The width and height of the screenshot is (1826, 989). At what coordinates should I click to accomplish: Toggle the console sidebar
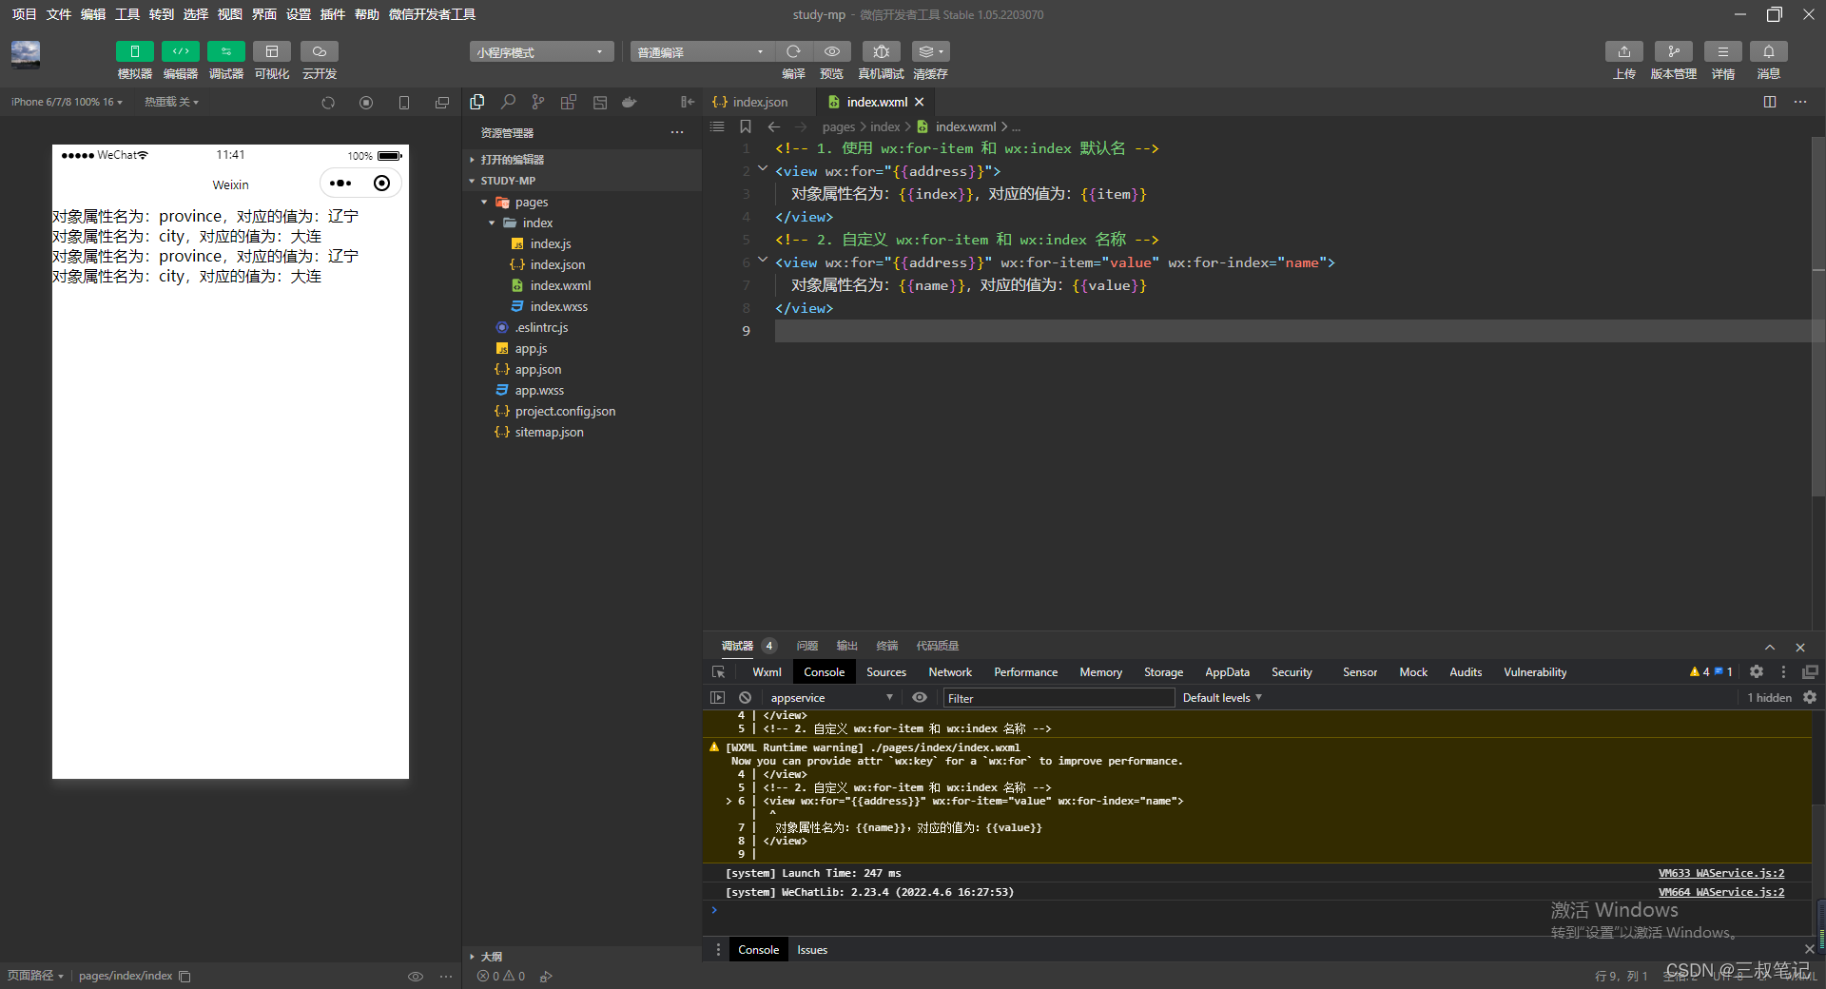718,698
